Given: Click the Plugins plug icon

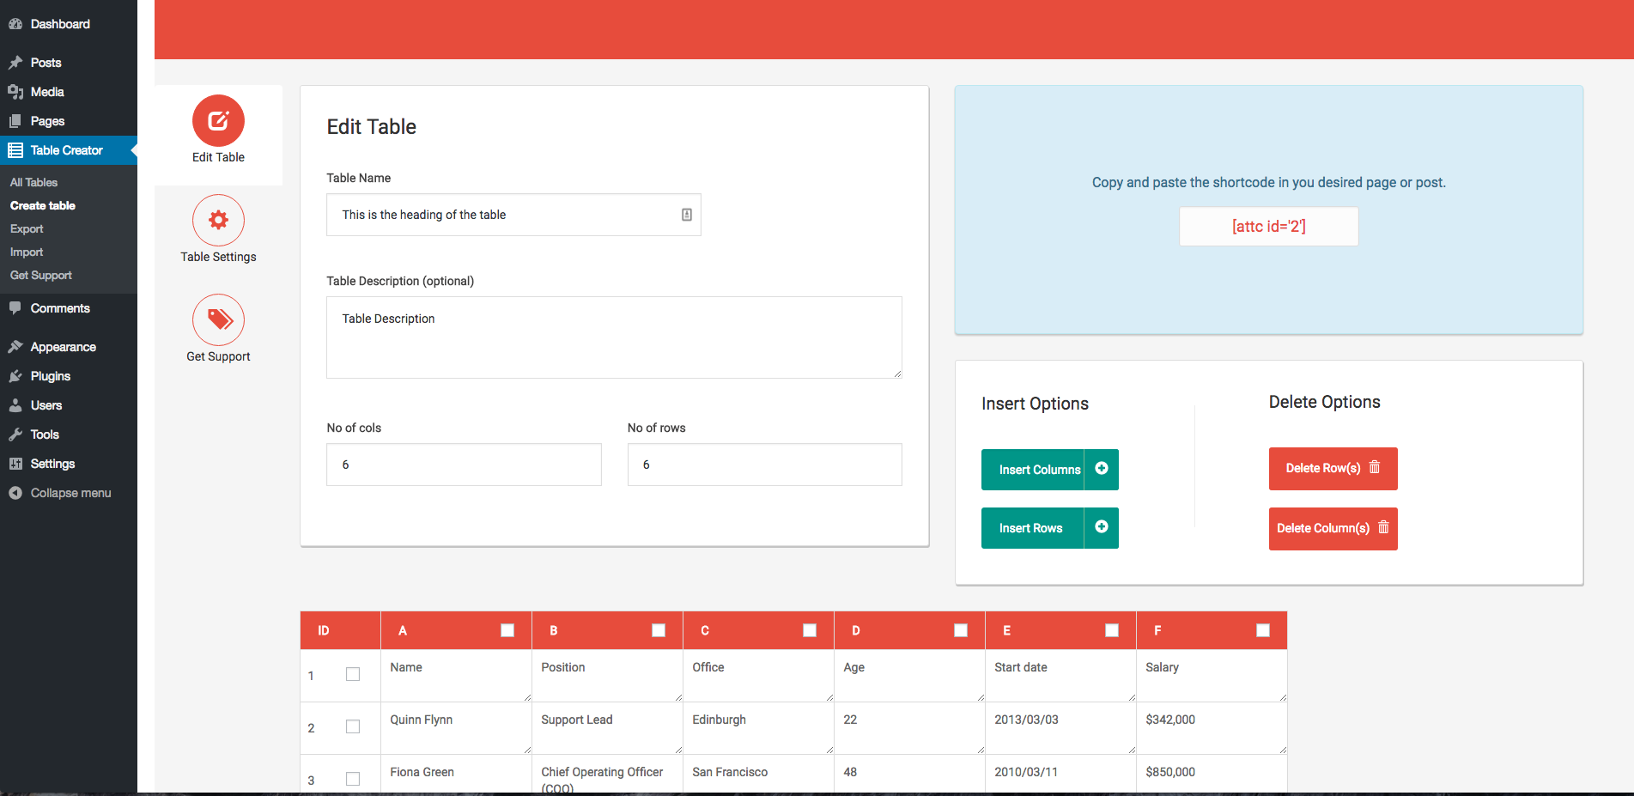Looking at the screenshot, I should (15, 376).
